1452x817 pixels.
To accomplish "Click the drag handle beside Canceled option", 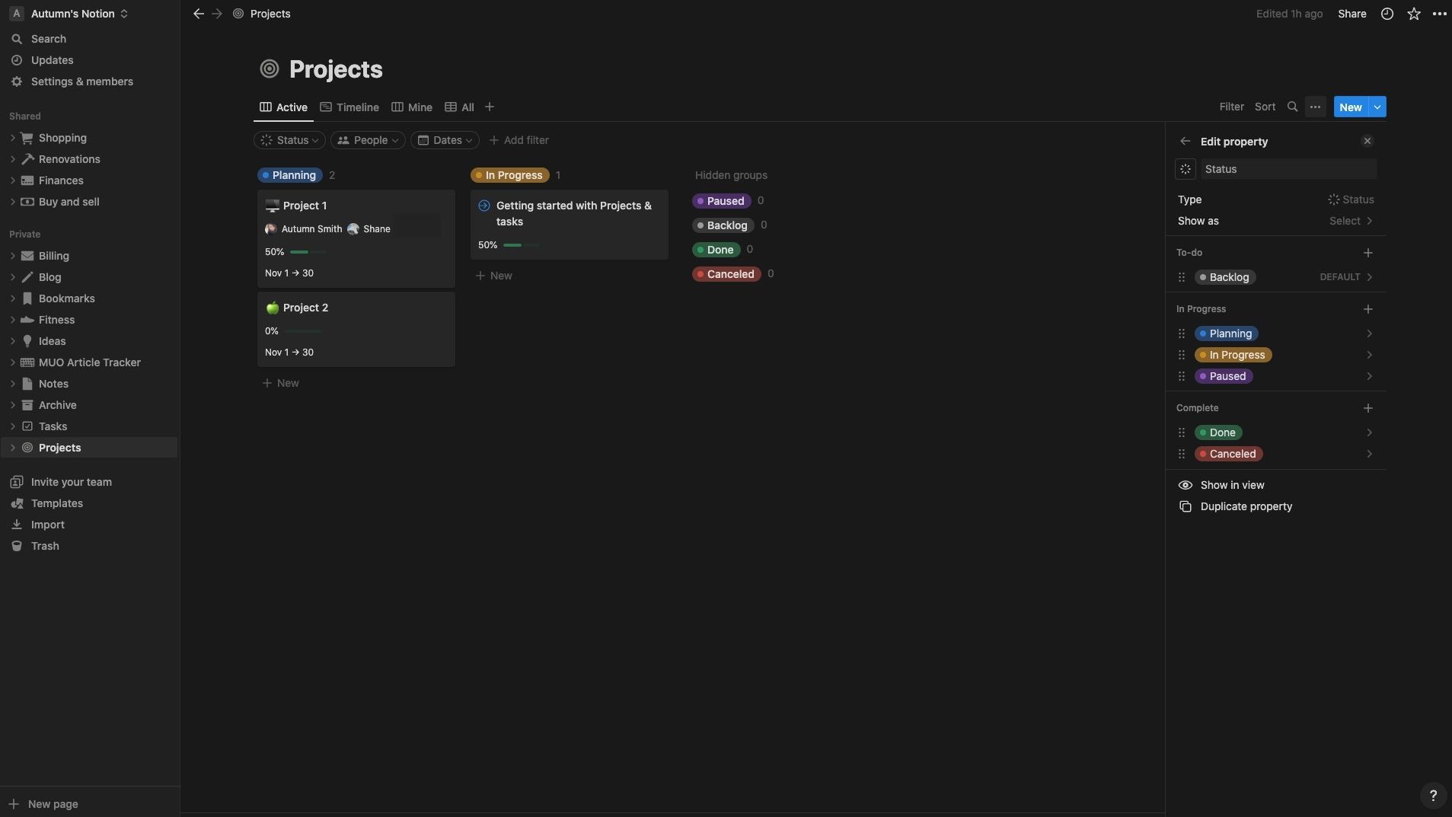I will point(1182,454).
